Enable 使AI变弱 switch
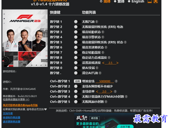Screen dimensions: 170x128 point(77,68)
